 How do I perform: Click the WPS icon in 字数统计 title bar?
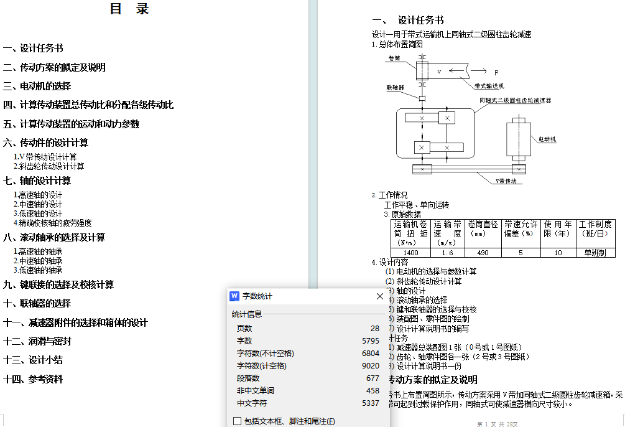click(234, 296)
